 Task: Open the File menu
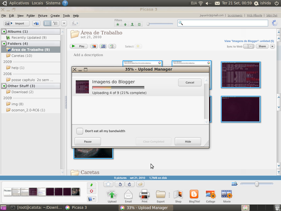(4, 16)
